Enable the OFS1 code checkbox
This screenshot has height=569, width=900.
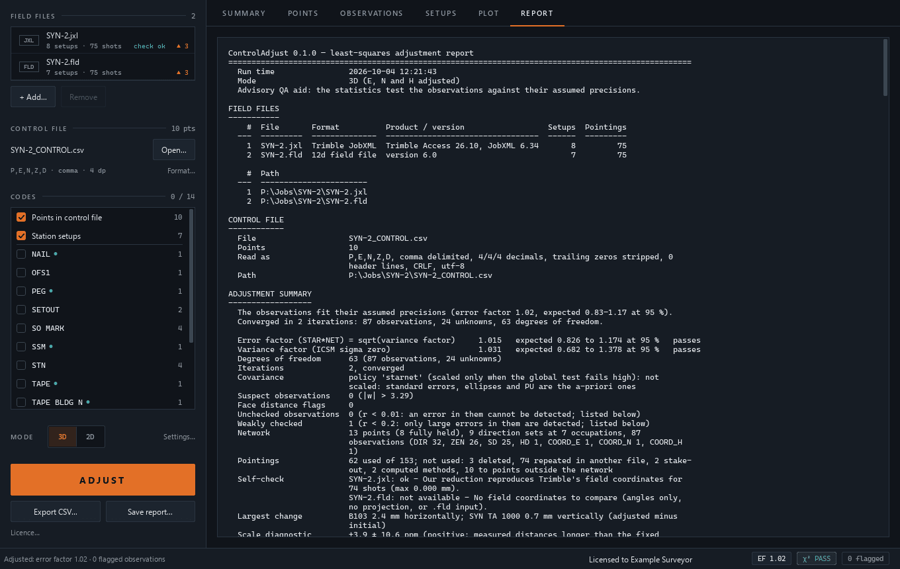(21, 273)
